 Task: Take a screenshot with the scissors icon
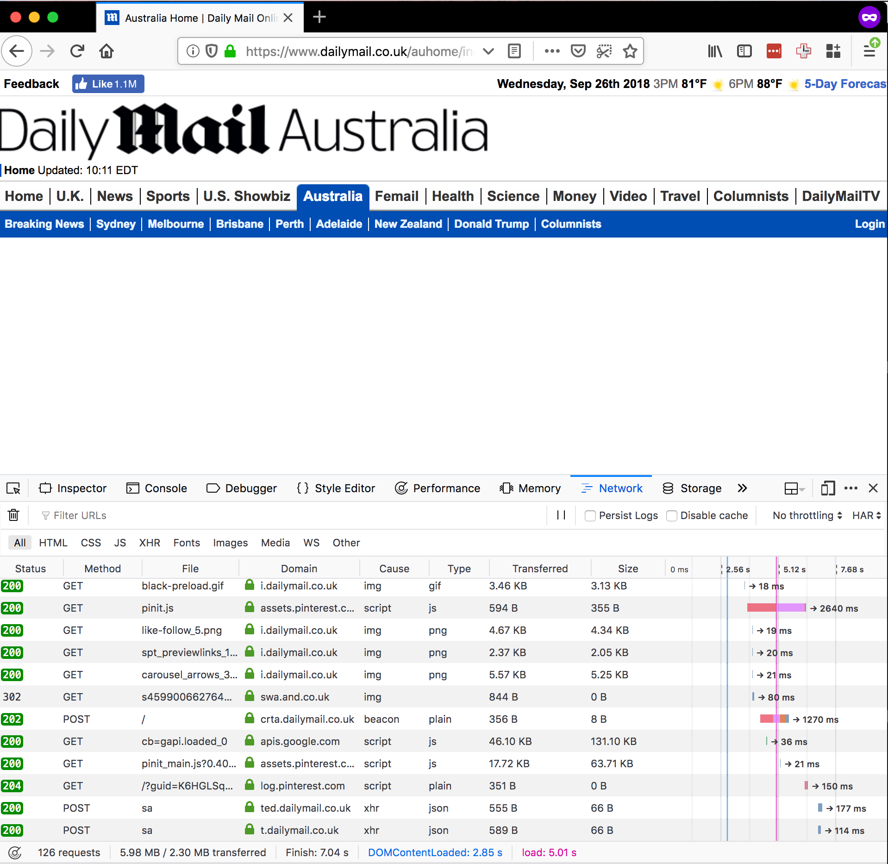pyautogui.click(x=604, y=51)
